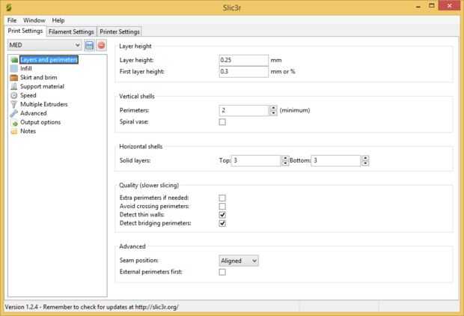Increase Bottom solid layers value
This screenshot has width=464, height=316.
(x=365, y=158)
